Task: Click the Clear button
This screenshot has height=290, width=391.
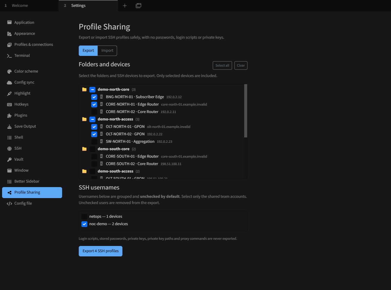Action: coord(241,65)
